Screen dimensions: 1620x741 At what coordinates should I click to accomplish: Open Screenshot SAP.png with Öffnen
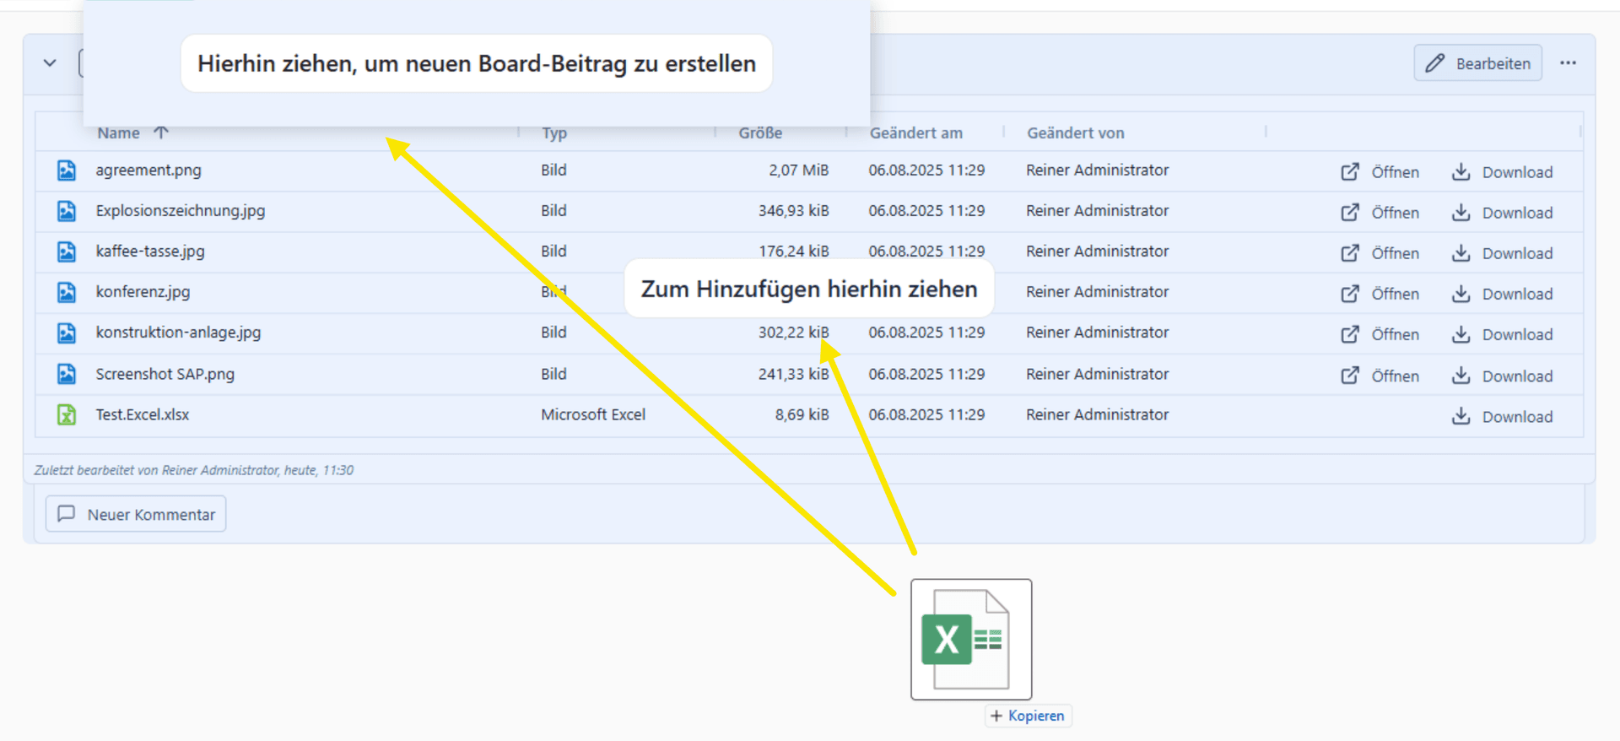(x=1380, y=376)
